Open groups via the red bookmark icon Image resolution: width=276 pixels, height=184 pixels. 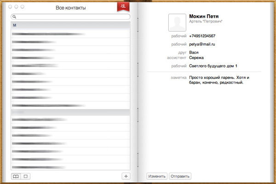pyautogui.click(x=123, y=6)
